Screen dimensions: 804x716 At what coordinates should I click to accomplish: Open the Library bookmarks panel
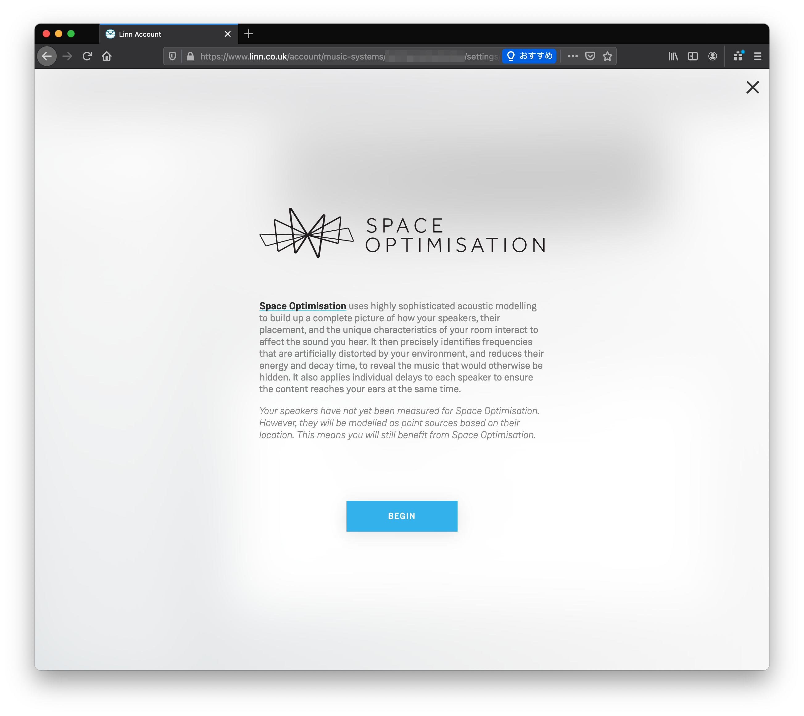pyautogui.click(x=673, y=56)
